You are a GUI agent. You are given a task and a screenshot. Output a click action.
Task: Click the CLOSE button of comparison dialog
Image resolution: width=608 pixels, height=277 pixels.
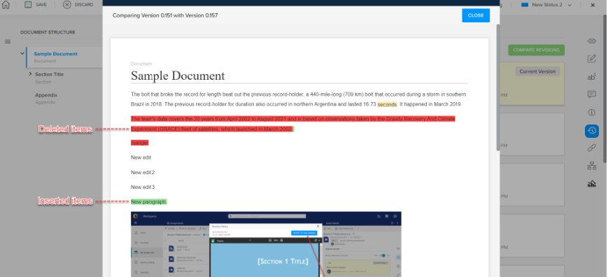click(476, 15)
